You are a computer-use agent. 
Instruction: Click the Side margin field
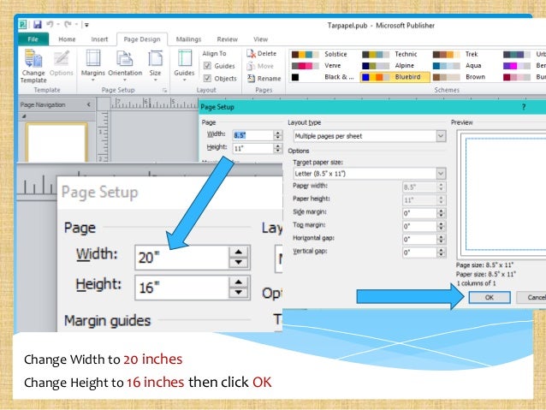point(419,213)
